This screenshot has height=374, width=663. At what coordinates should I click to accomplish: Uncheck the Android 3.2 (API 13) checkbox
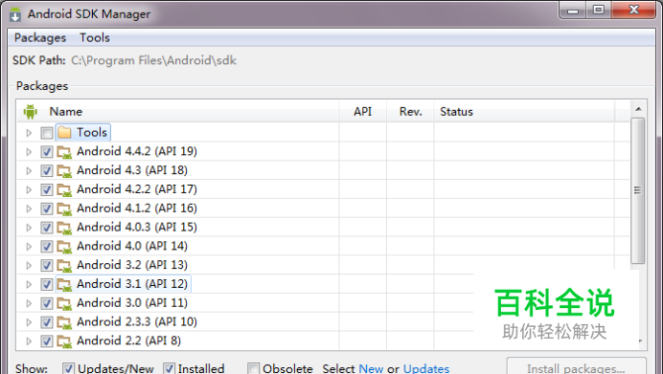click(x=47, y=266)
